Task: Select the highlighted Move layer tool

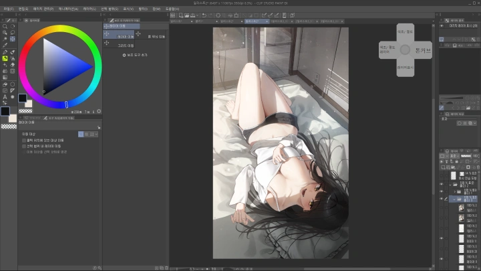Action: pyautogui.click(x=13, y=39)
